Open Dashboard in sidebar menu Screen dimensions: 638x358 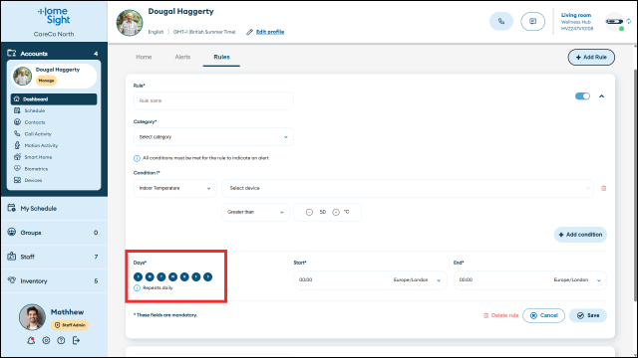(x=54, y=99)
